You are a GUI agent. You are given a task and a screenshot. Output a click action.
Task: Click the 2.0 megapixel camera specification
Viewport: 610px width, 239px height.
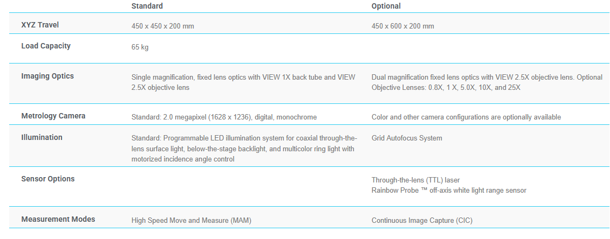click(224, 117)
